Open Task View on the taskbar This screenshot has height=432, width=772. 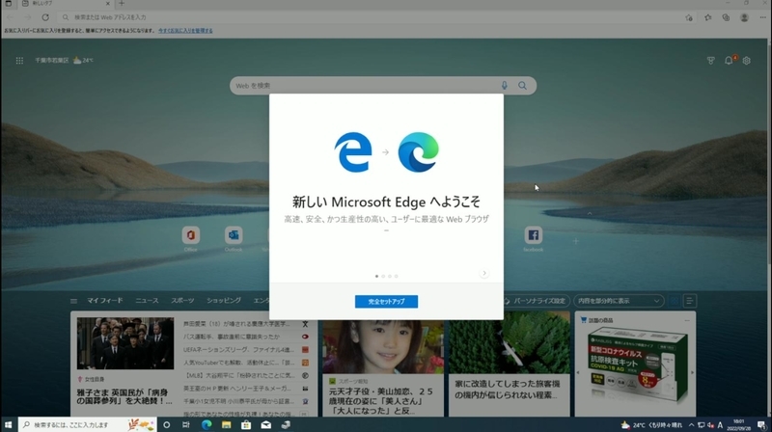185,424
